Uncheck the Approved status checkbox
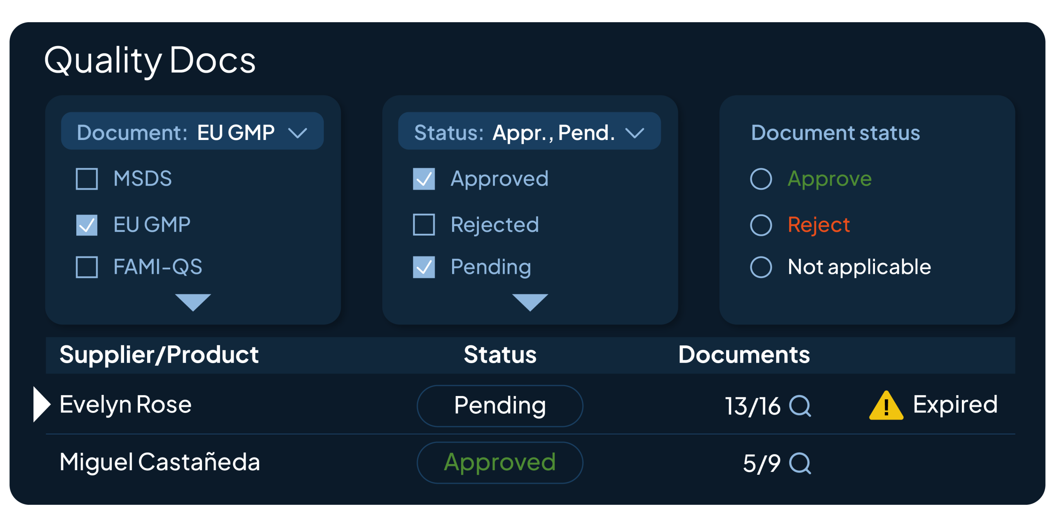 [x=424, y=179]
